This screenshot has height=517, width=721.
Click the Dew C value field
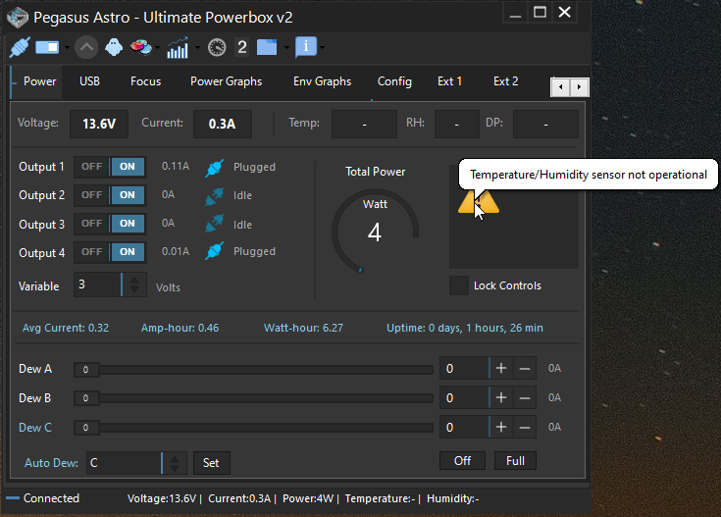[464, 428]
